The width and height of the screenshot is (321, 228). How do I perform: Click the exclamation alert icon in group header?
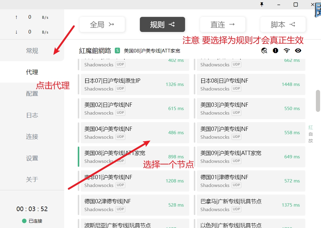pyautogui.click(x=275, y=51)
